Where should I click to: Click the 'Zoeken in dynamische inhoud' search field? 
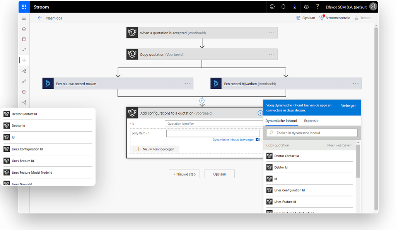[312, 133]
